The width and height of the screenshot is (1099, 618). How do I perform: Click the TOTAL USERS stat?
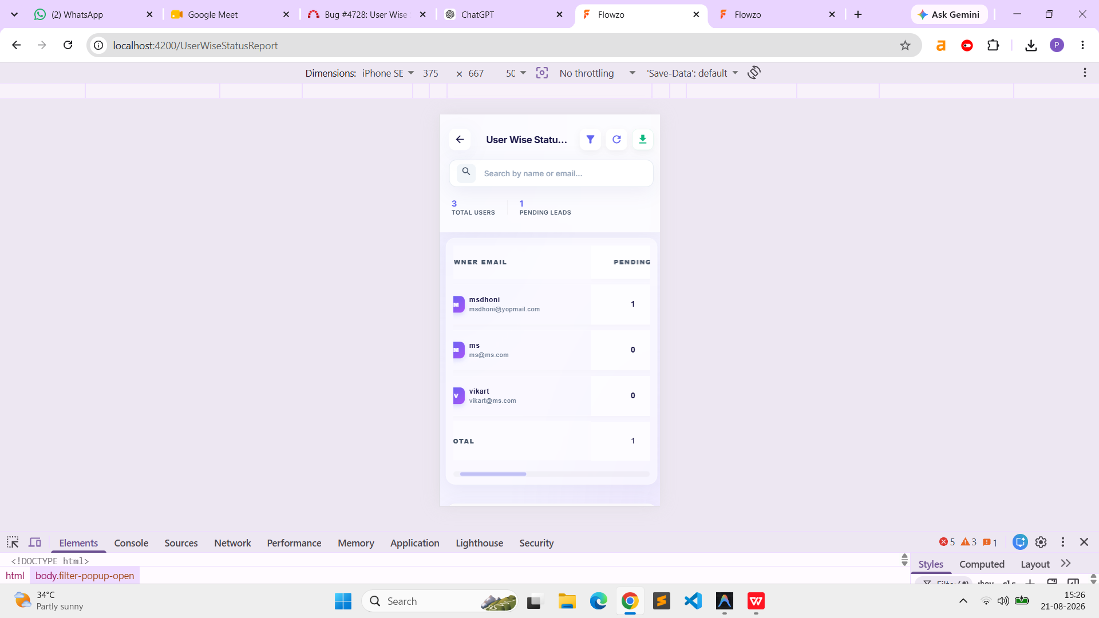(473, 208)
